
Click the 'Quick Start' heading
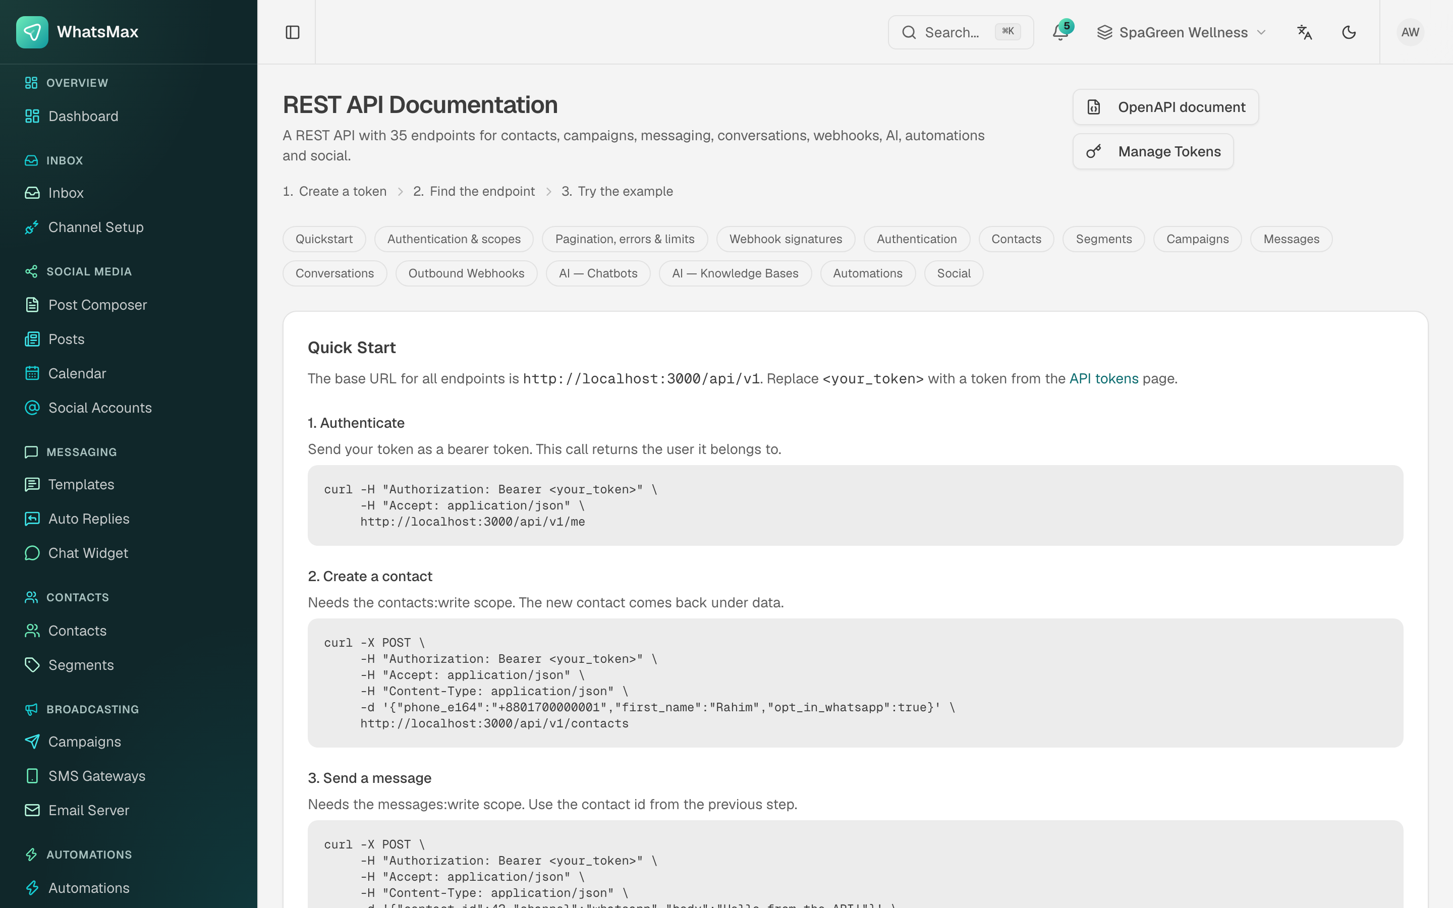(351, 348)
